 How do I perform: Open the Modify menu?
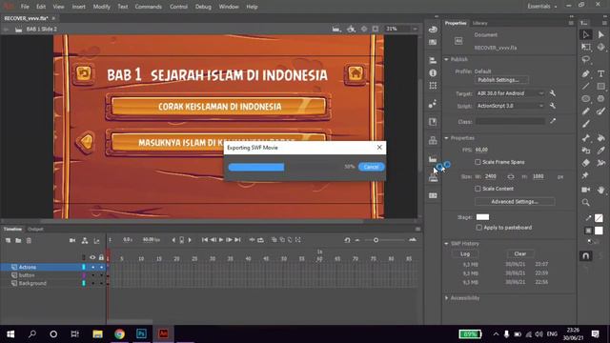(x=102, y=7)
